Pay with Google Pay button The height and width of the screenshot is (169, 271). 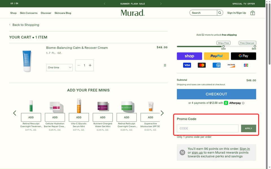coord(243,56)
